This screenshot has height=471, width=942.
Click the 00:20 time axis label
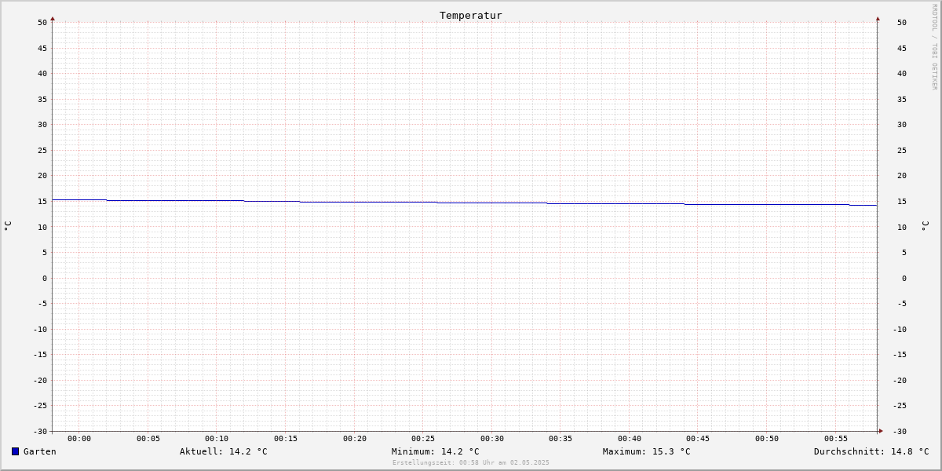[x=355, y=439]
